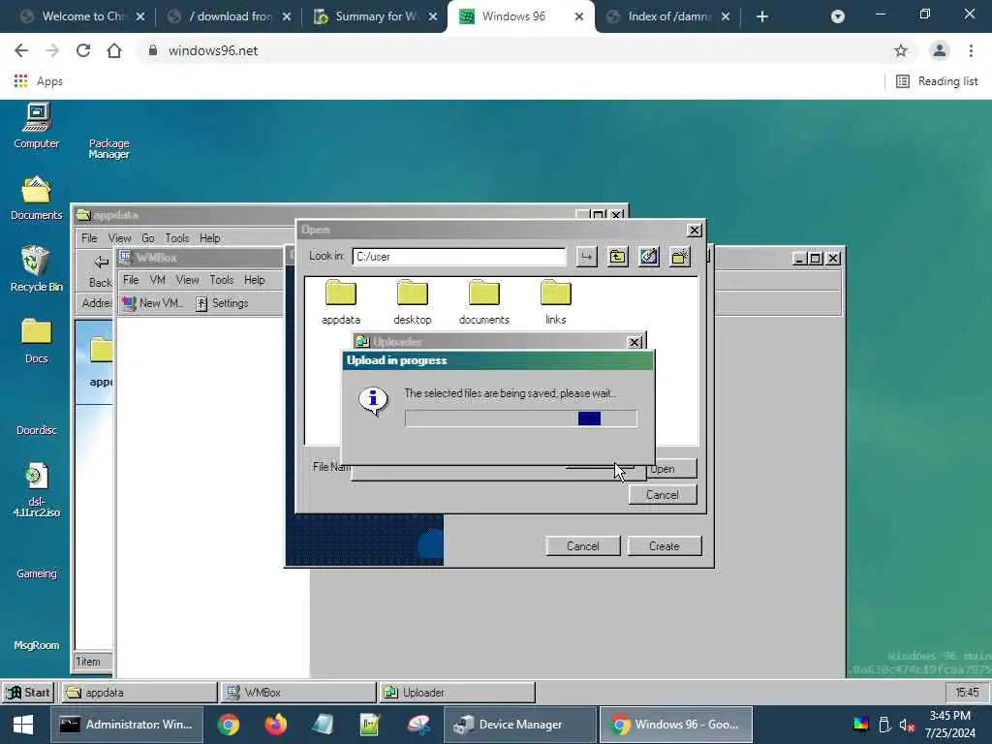Viewport: 992px width, 744px height.
Task: Close the Uploader window
Action: coord(634,342)
